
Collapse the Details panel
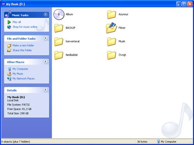[45, 90]
